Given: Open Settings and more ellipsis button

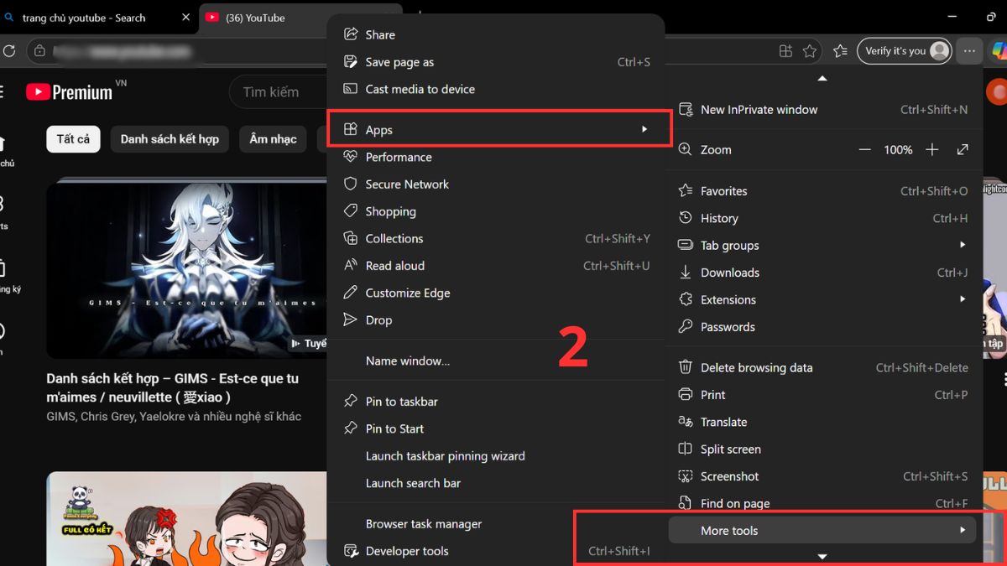Looking at the screenshot, I should pyautogui.click(x=969, y=51).
